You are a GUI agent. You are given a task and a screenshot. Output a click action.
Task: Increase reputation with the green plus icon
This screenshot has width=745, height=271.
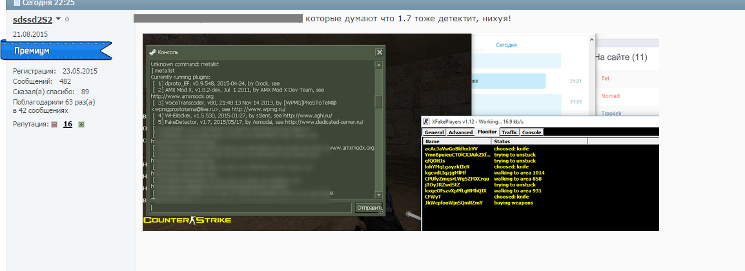pyautogui.click(x=81, y=125)
